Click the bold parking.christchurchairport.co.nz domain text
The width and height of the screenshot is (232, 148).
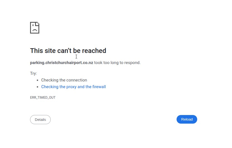point(62,63)
